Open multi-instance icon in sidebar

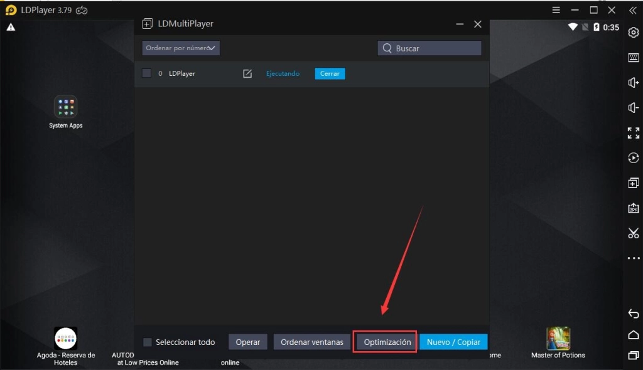point(633,182)
